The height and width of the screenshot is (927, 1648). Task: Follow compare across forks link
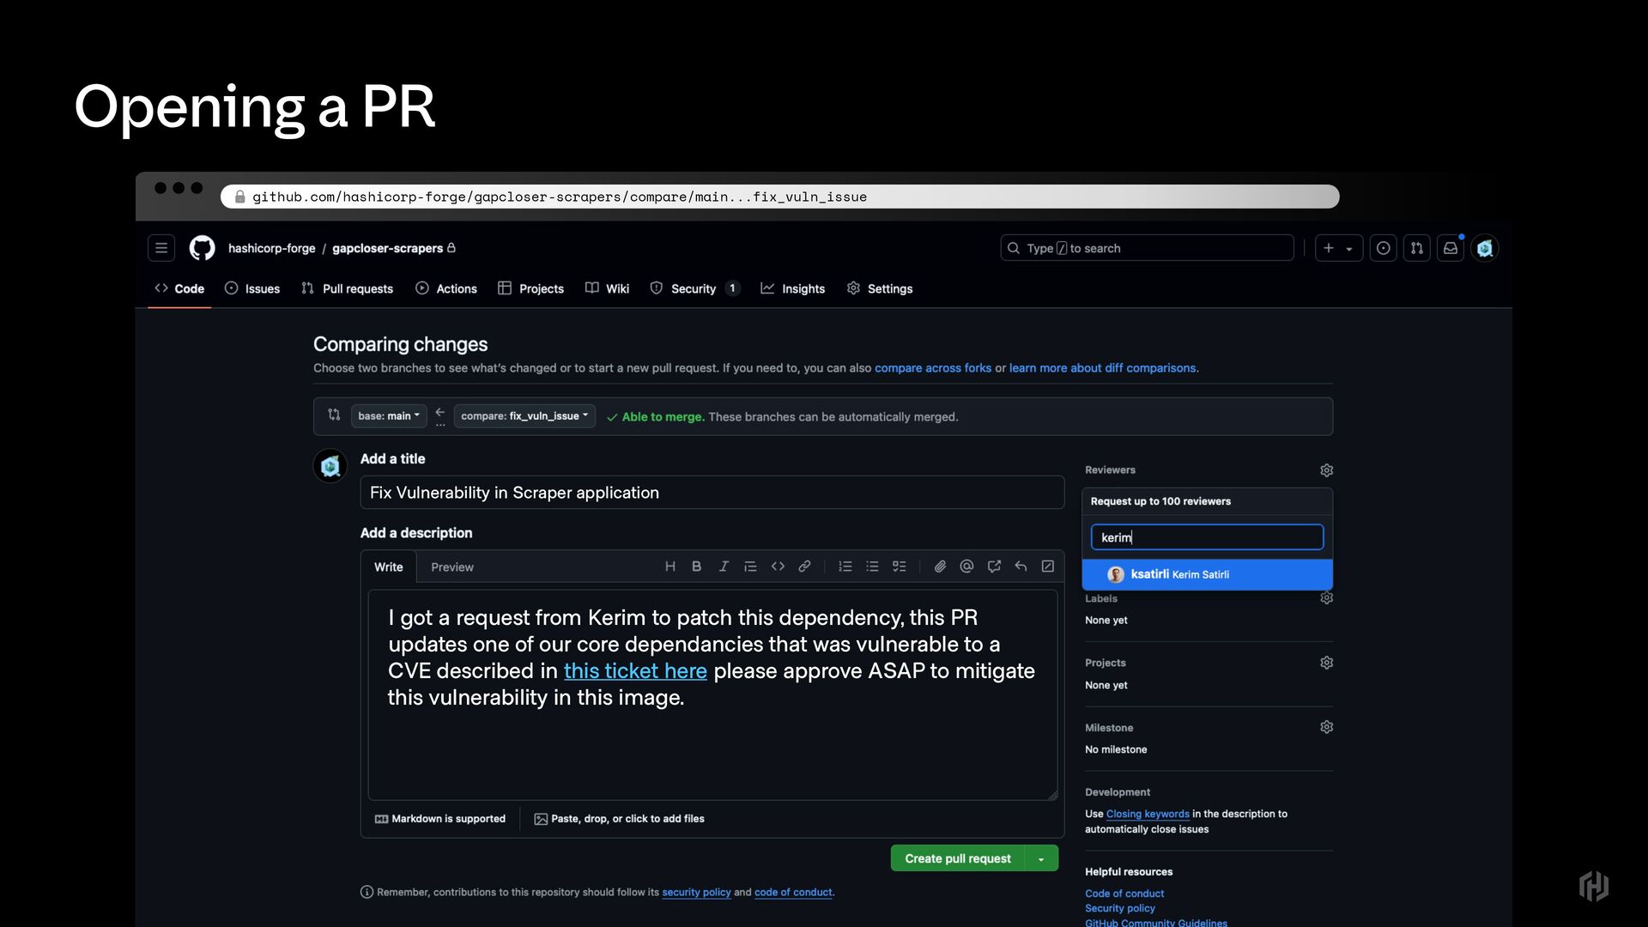pos(933,368)
